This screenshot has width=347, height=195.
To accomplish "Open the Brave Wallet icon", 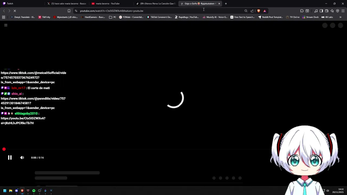I will 327,11.
